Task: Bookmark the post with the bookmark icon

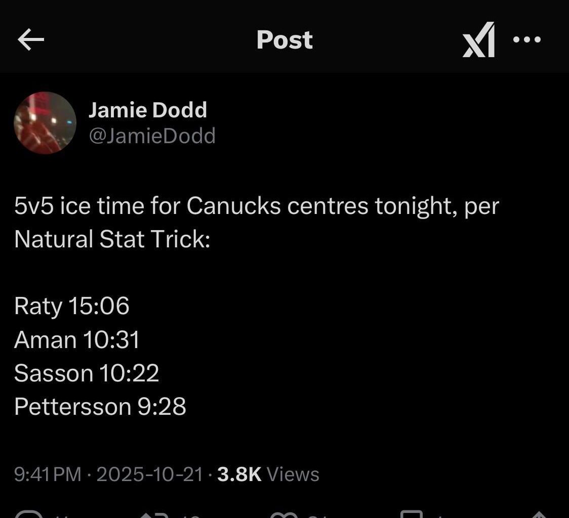Action: click(x=411, y=515)
